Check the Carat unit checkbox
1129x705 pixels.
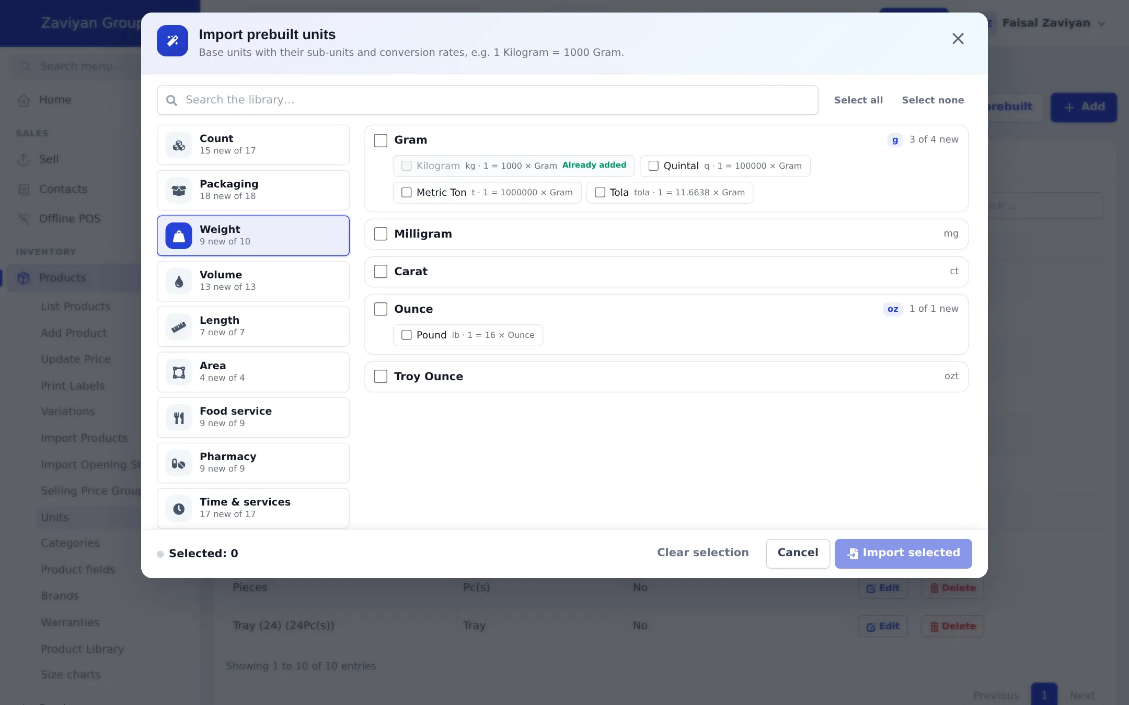pos(381,272)
